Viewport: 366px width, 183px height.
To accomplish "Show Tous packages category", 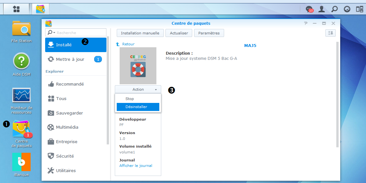I will (76, 98).
